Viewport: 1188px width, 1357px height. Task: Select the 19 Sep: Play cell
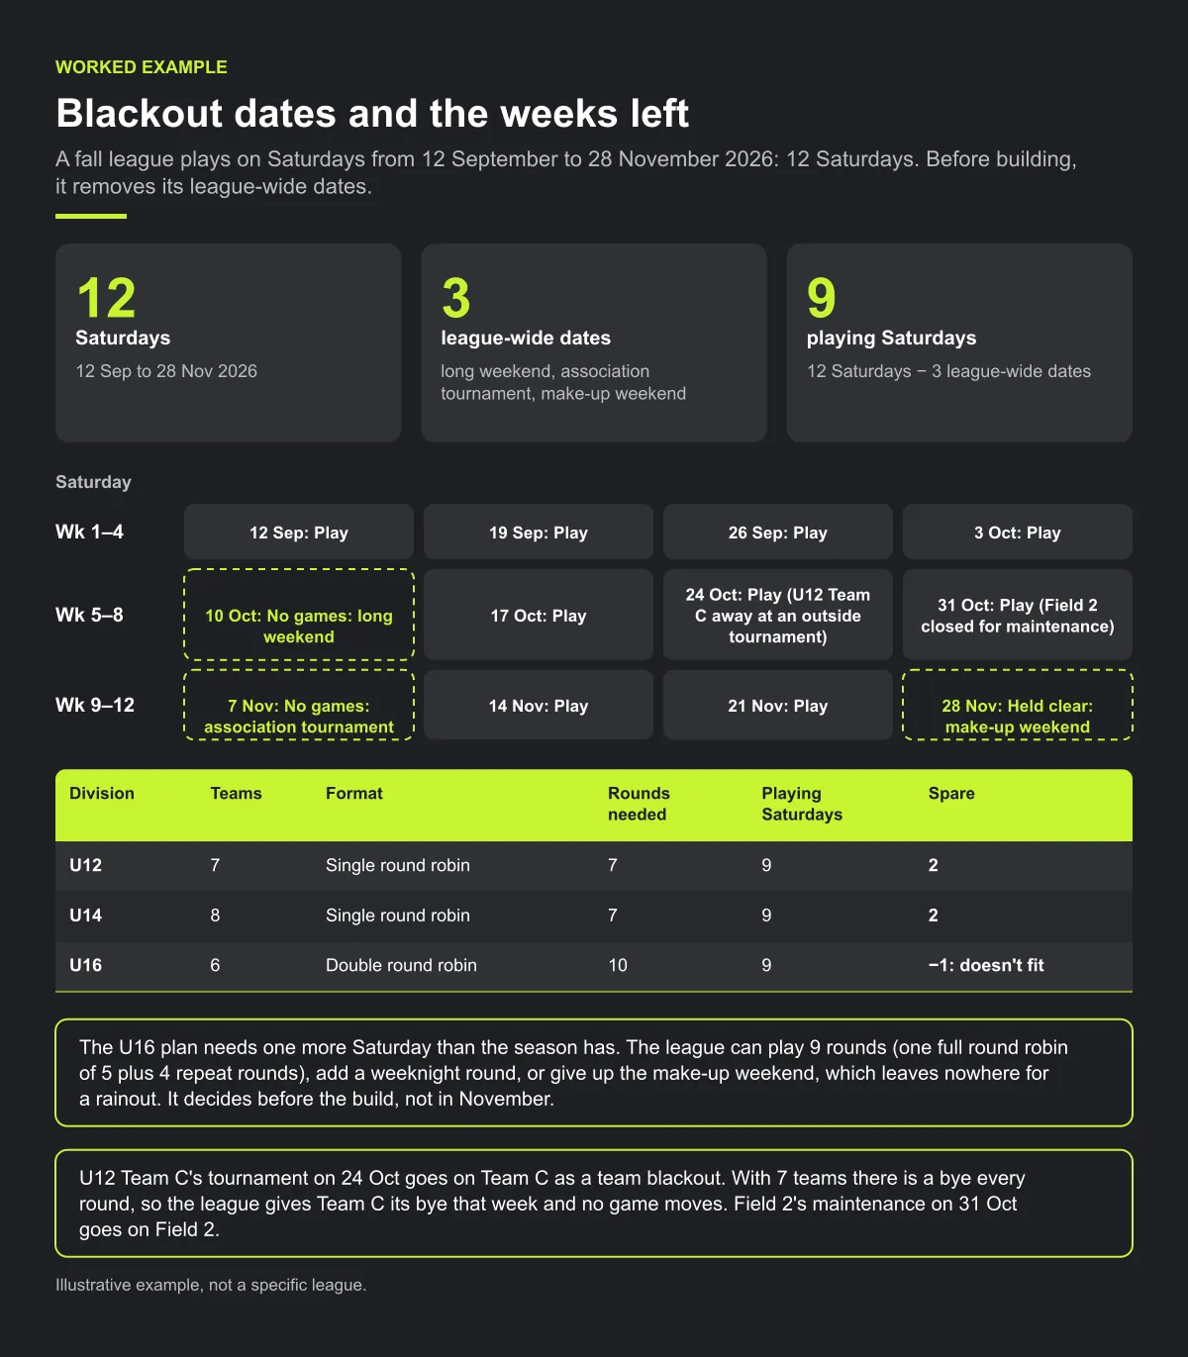click(x=539, y=533)
